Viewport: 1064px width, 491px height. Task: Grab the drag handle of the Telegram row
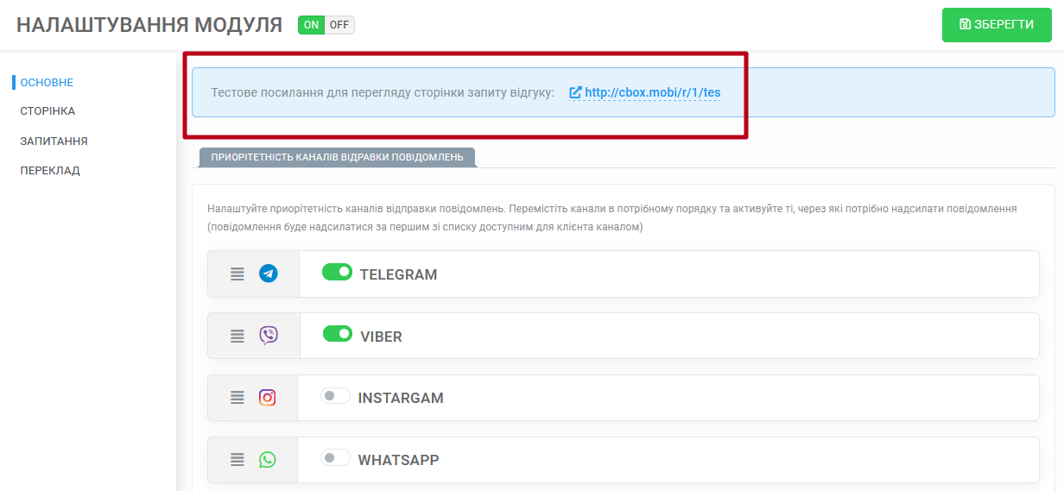tap(237, 274)
